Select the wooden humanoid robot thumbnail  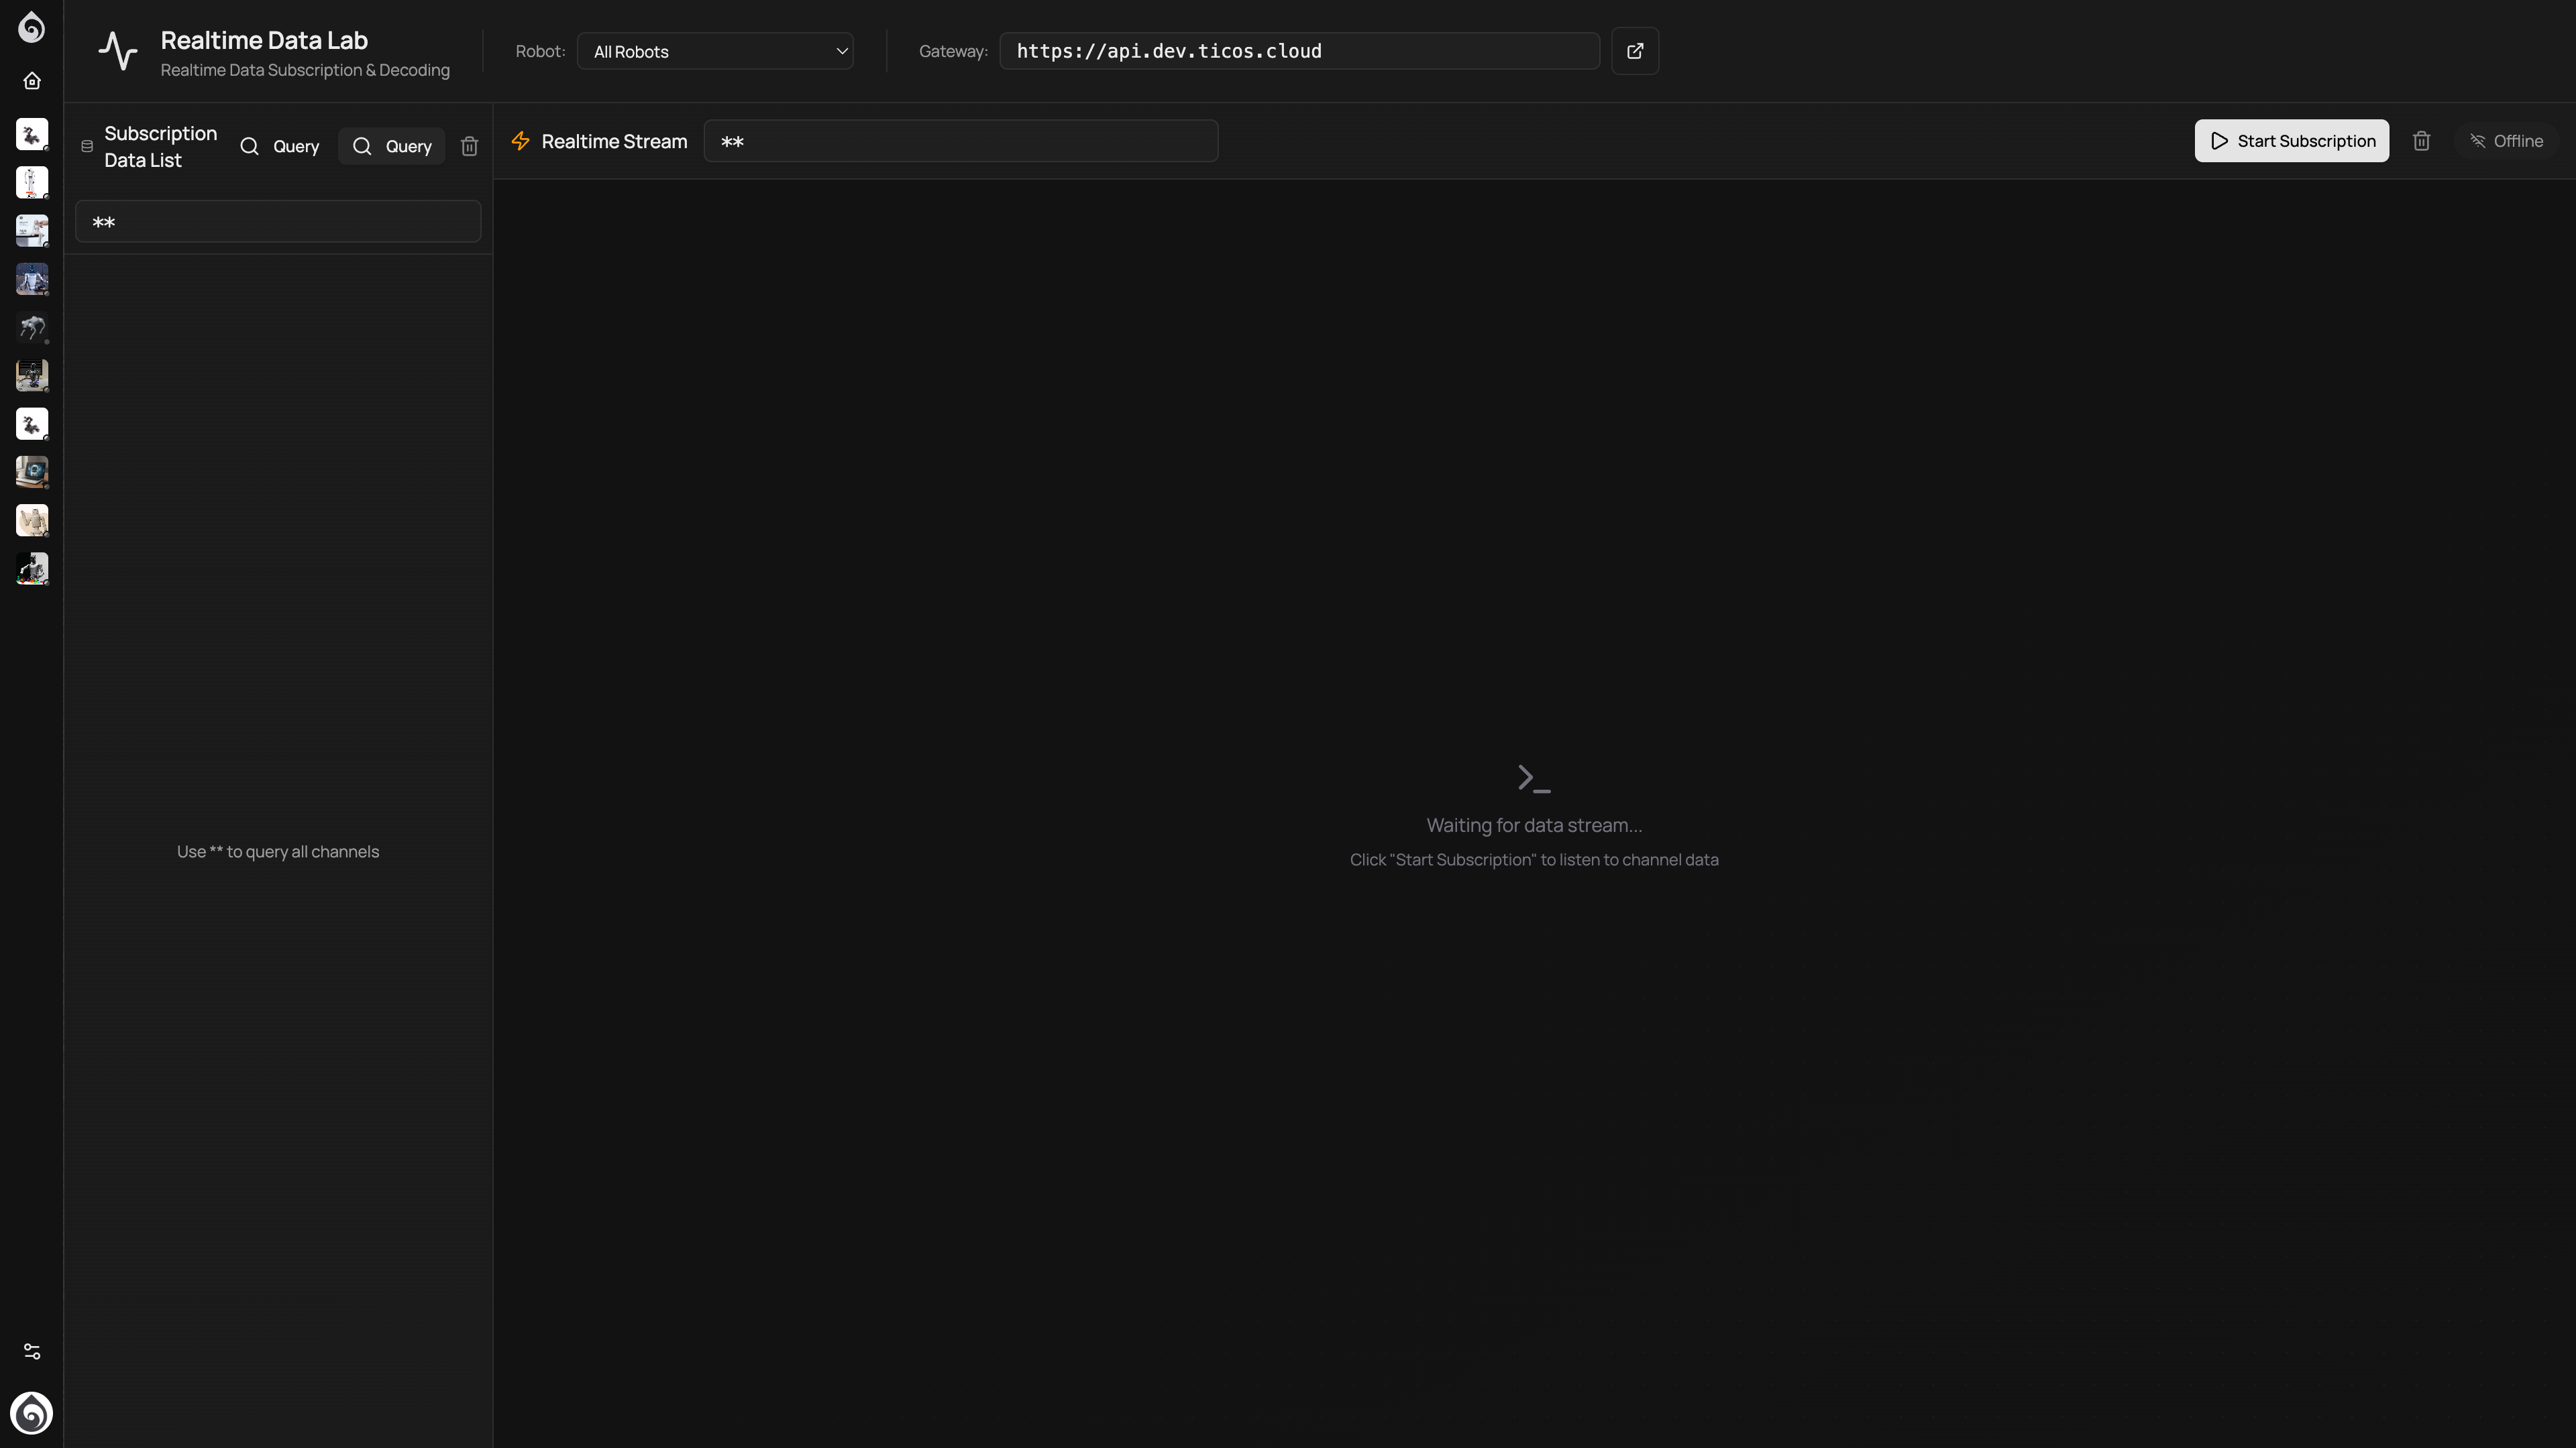pos(32,520)
